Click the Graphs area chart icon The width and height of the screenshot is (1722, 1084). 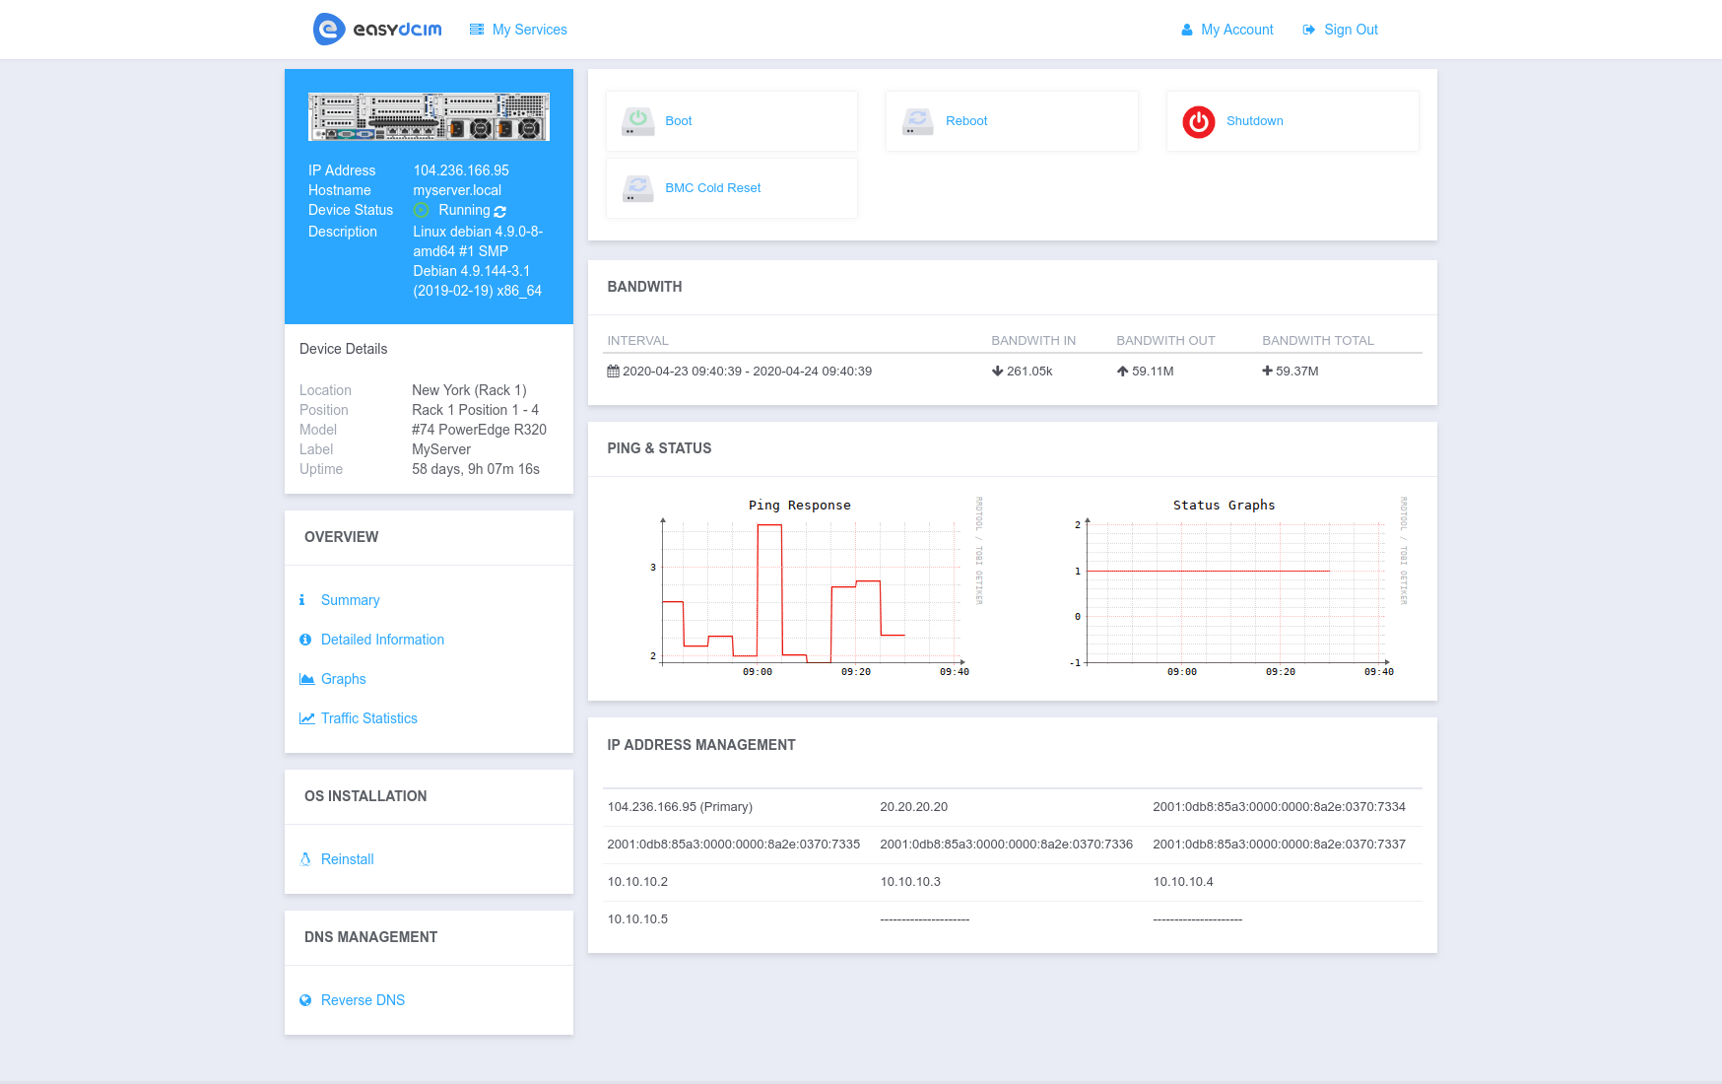(x=306, y=679)
